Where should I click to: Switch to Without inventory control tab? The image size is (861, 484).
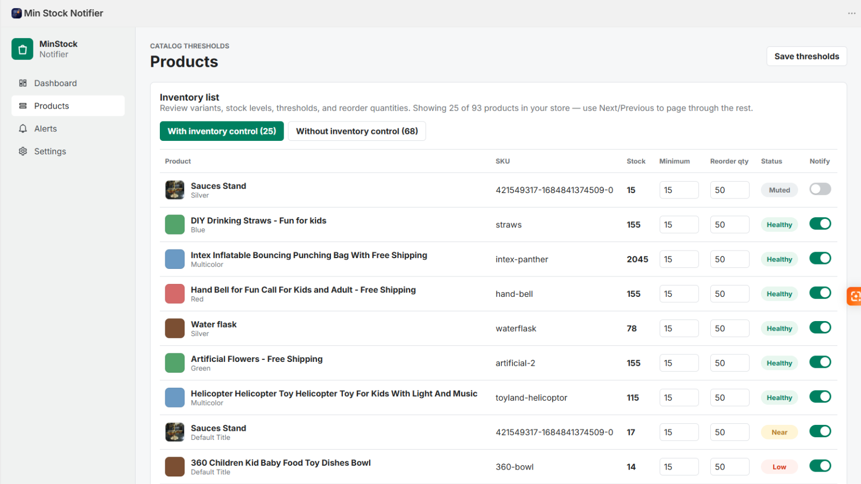pyautogui.click(x=357, y=131)
